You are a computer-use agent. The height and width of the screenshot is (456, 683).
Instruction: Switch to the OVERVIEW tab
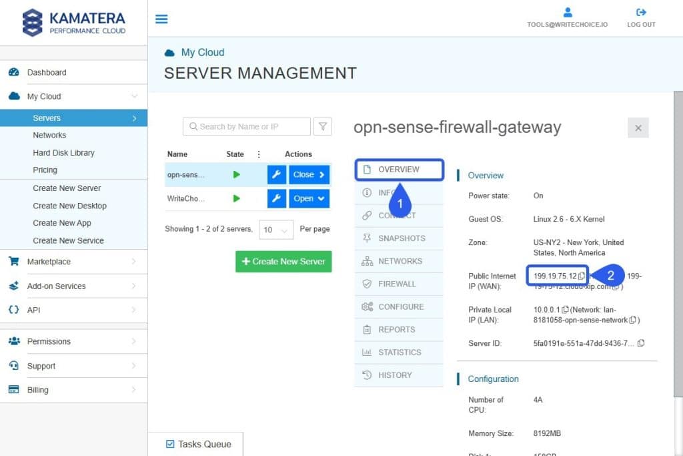click(399, 169)
